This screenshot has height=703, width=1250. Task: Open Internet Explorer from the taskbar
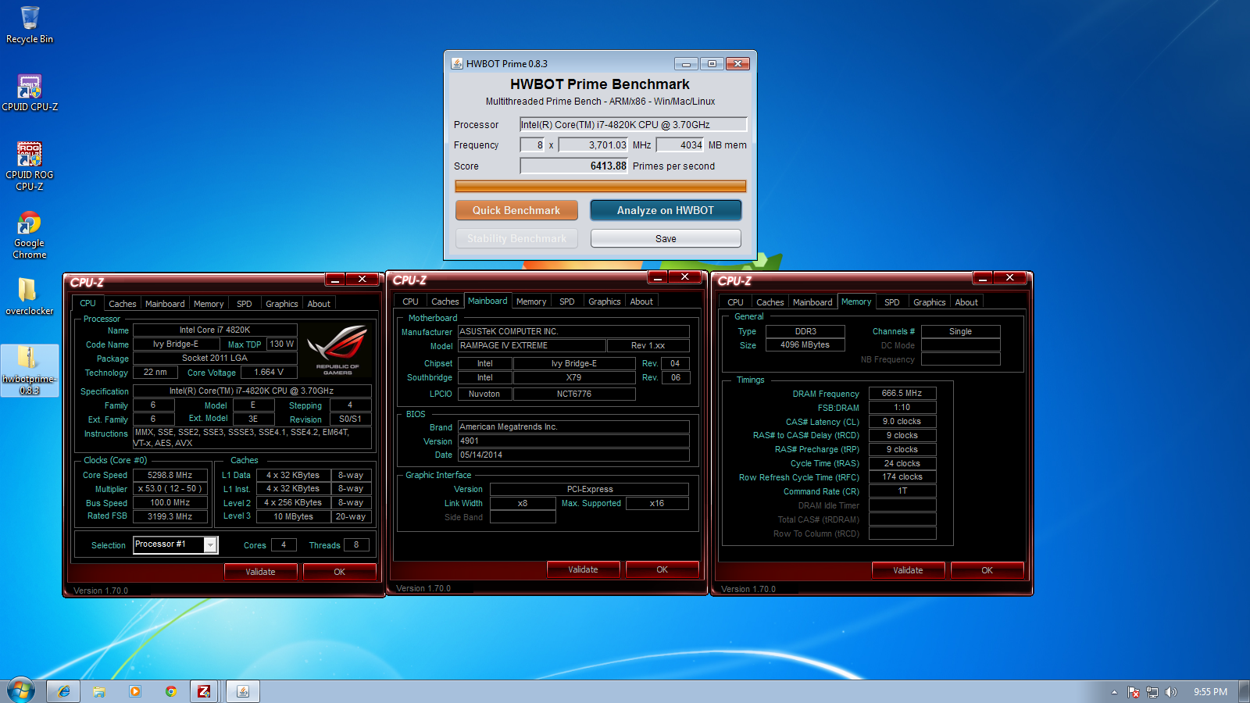coord(63,691)
